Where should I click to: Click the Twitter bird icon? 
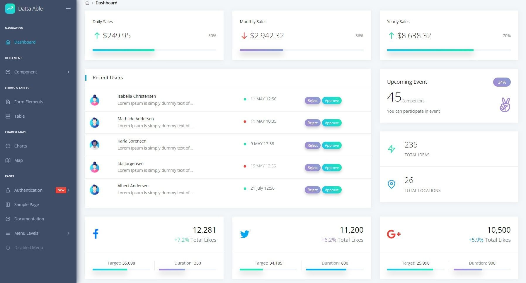(245, 234)
